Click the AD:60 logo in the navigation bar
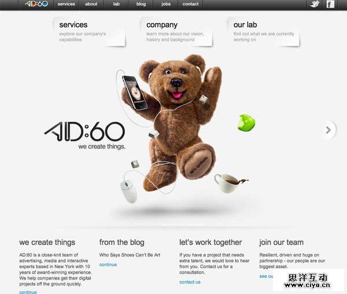The width and height of the screenshot is (347, 294). (x=36, y=4)
